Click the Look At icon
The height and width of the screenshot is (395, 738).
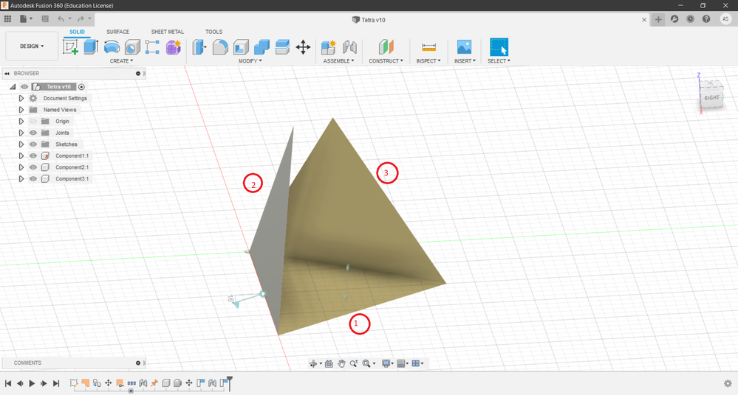tap(329, 363)
